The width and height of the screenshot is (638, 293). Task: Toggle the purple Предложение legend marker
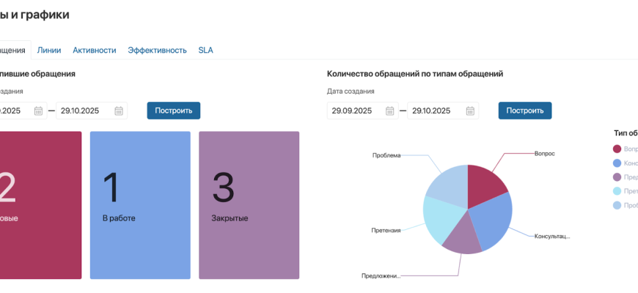[x=617, y=177]
